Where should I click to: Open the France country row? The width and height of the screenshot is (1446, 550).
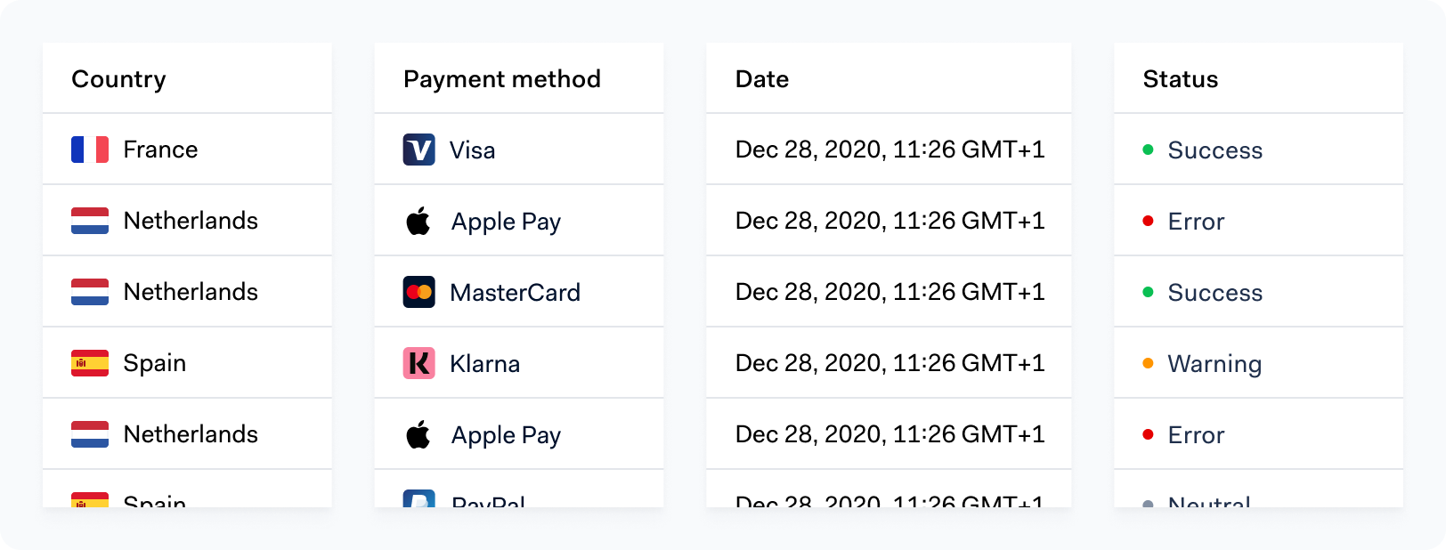[187, 150]
